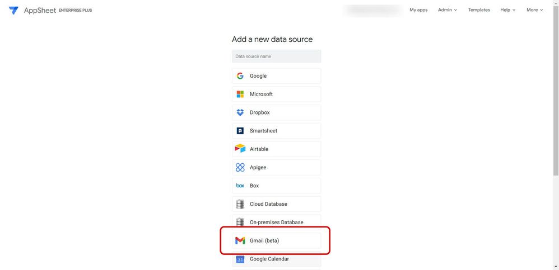
Task: Click the Google G logo icon
Action: (x=240, y=76)
